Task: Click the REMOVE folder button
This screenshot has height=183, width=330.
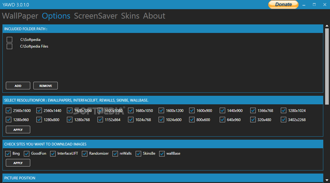Action: click(x=46, y=86)
